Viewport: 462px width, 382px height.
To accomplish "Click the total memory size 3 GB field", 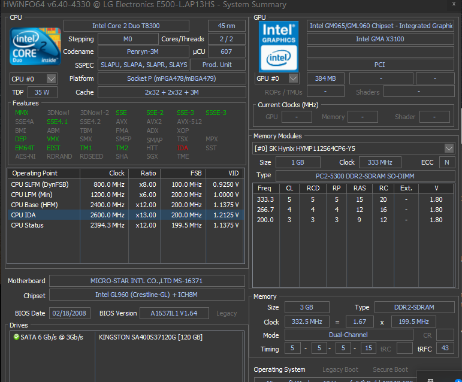I will (306, 307).
